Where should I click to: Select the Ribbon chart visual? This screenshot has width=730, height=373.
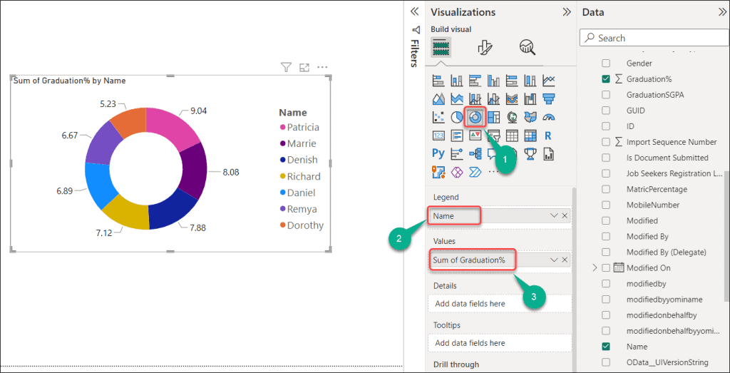click(x=512, y=98)
